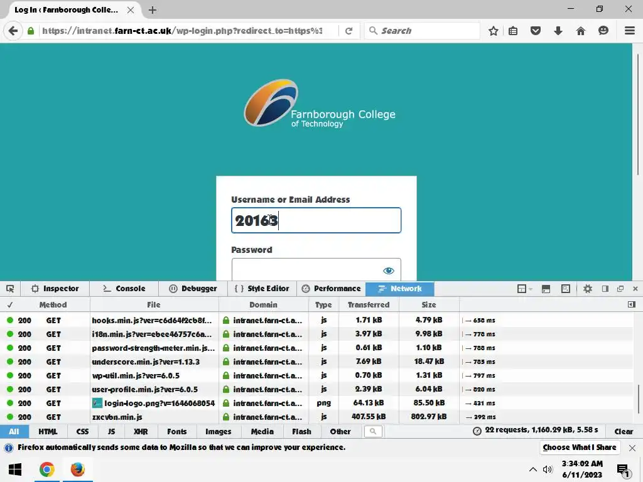643x482 pixels.
Task: Filter network requests to Media
Action: pos(262,431)
